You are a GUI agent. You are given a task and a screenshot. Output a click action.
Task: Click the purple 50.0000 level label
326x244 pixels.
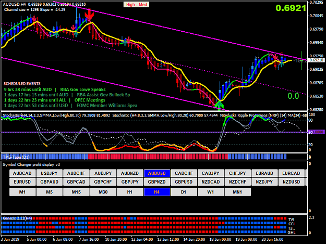coord(316,132)
